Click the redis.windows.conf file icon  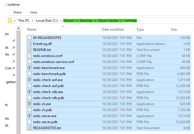click(x=30, y=56)
